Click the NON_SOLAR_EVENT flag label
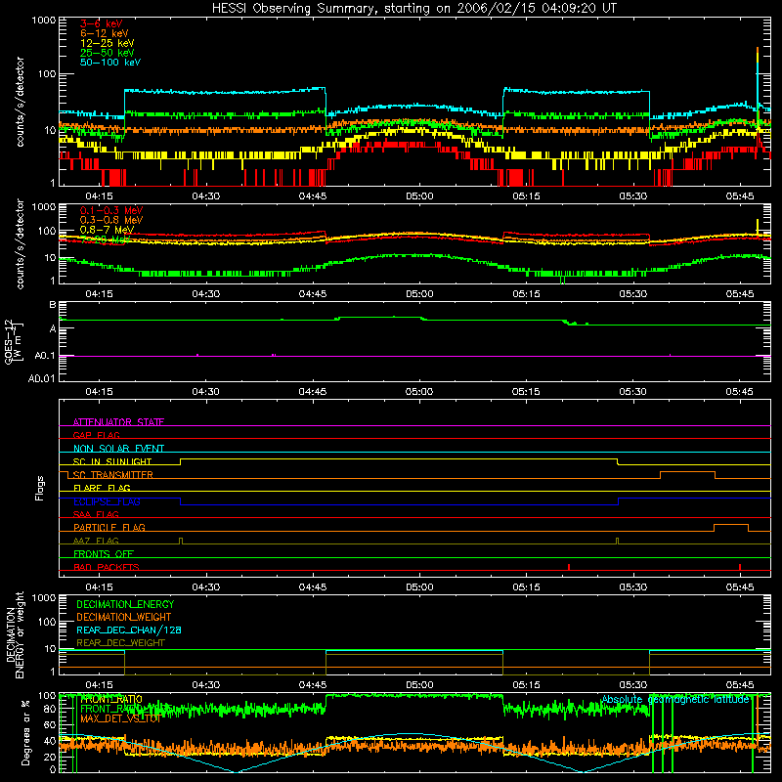The width and height of the screenshot is (782, 782). [x=118, y=449]
